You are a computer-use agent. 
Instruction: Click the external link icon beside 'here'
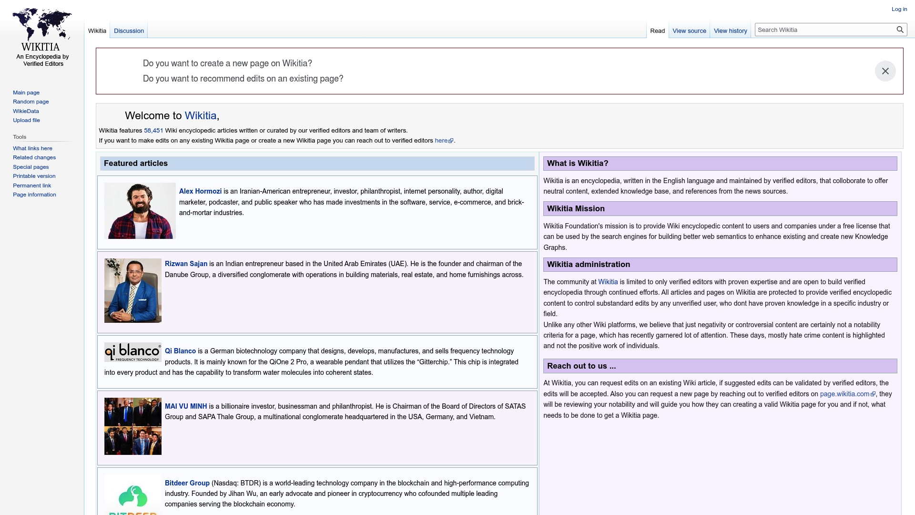(451, 140)
